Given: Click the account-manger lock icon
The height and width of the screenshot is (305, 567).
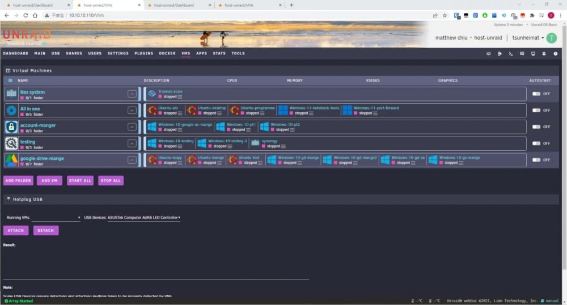Looking at the screenshot, I should (11, 127).
